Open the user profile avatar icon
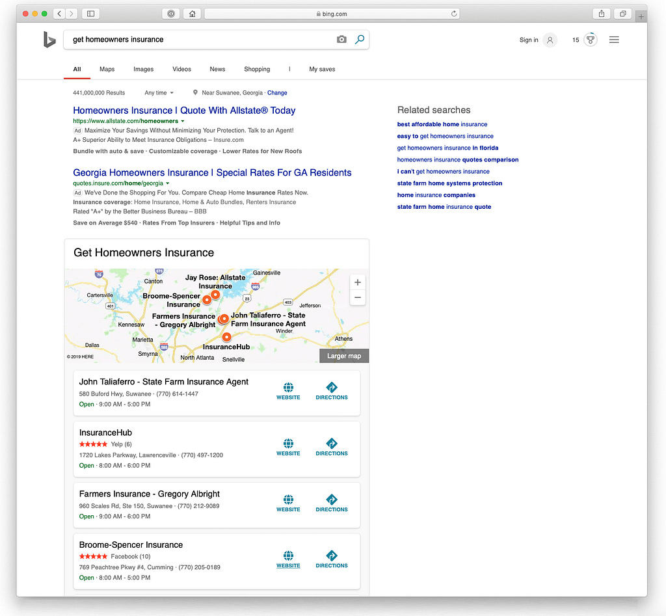The height and width of the screenshot is (616, 666). (550, 40)
